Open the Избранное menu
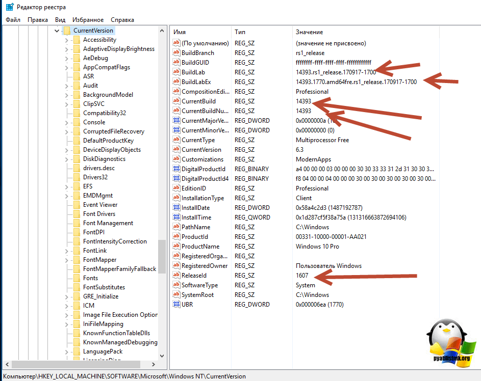The image size is (481, 381). tap(88, 20)
